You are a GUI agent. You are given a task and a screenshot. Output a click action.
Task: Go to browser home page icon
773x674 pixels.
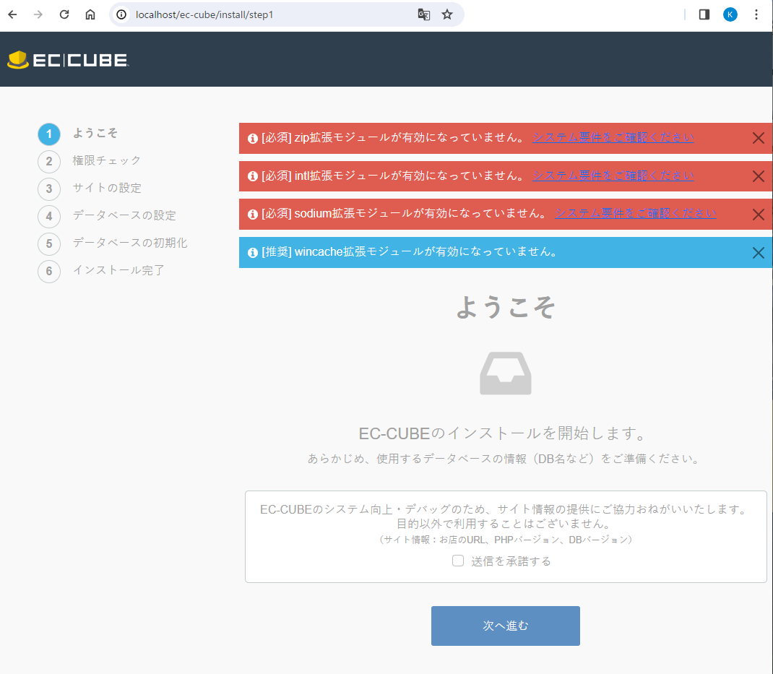[90, 14]
